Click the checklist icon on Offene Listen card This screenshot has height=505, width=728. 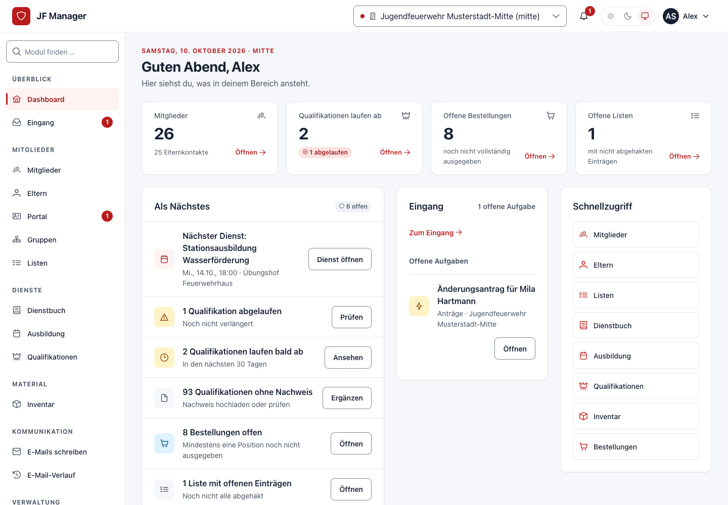(x=695, y=116)
